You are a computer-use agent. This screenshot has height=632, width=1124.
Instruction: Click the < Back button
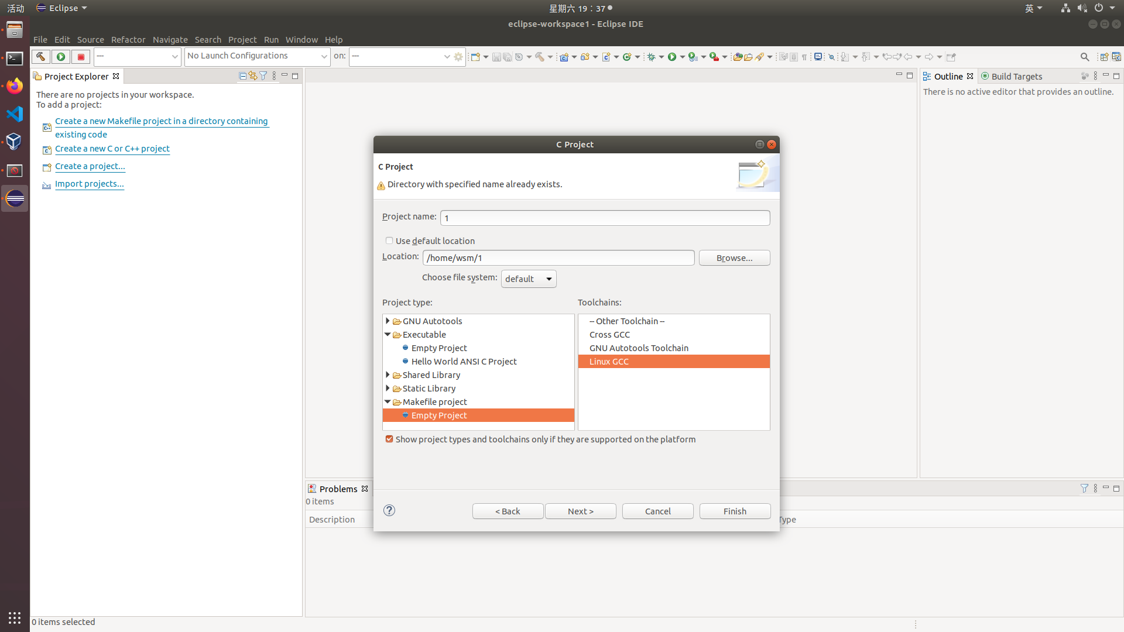[x=508, y=511]
